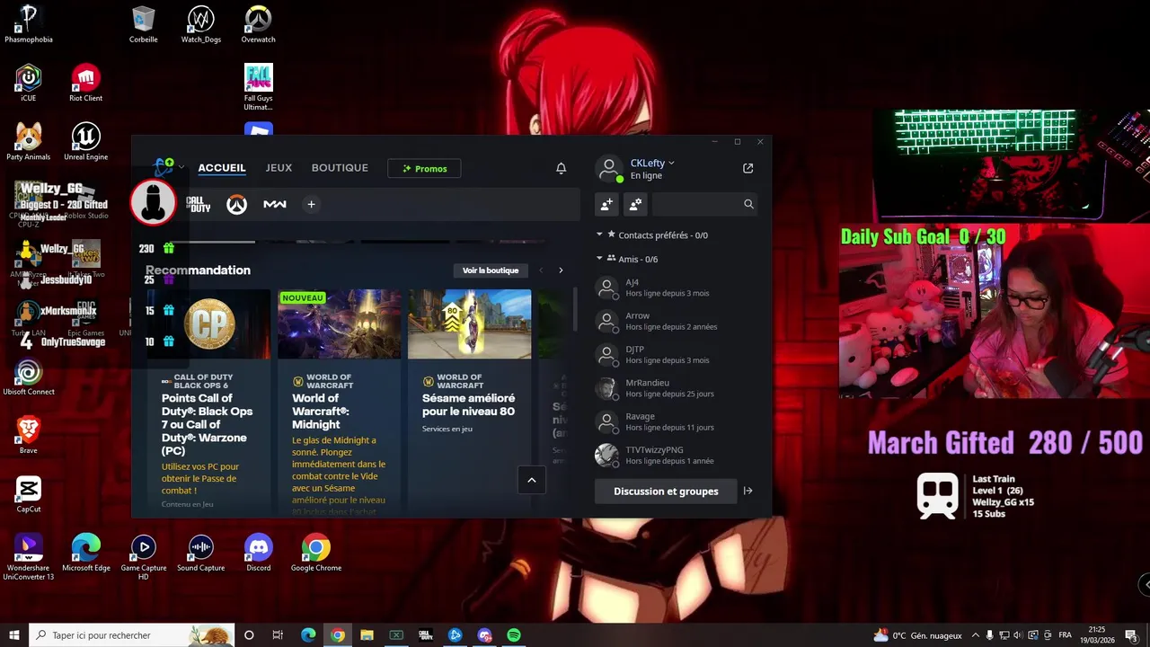Click the taskbar search box

[x=132, y=635]
